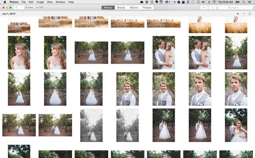Select first photo of couple in golden field in top row
This screenshot has width=255, height=158.
(x=200, y=25)
